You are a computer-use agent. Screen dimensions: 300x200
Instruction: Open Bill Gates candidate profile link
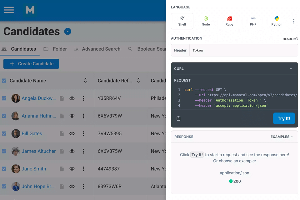click(x=32, y=133)
